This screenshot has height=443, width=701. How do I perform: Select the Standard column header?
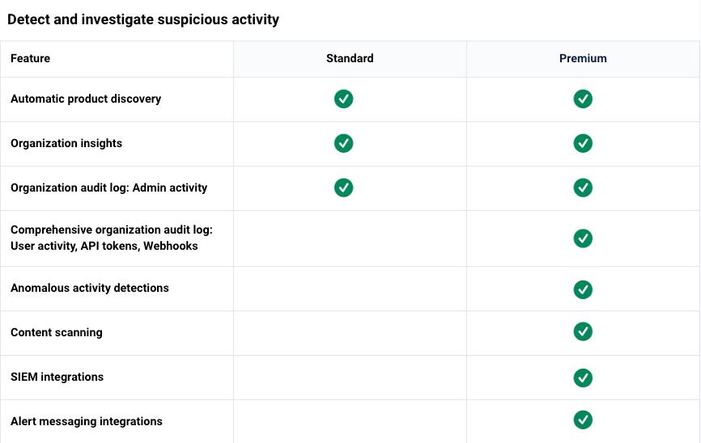pos(350,58)
